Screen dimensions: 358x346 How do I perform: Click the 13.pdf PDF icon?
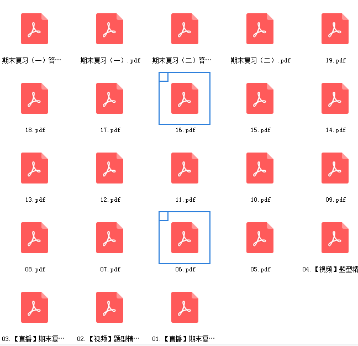[34, 168]
